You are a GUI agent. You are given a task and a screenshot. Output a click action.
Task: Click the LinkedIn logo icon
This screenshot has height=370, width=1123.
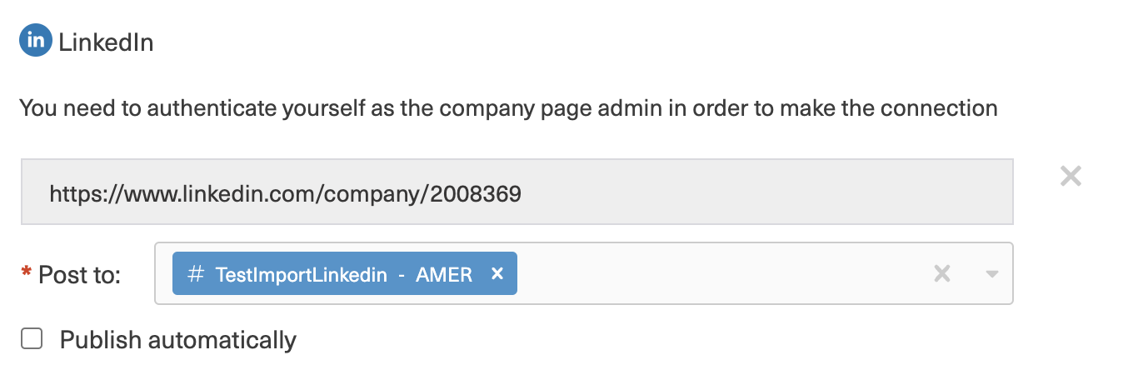[36, 41]
